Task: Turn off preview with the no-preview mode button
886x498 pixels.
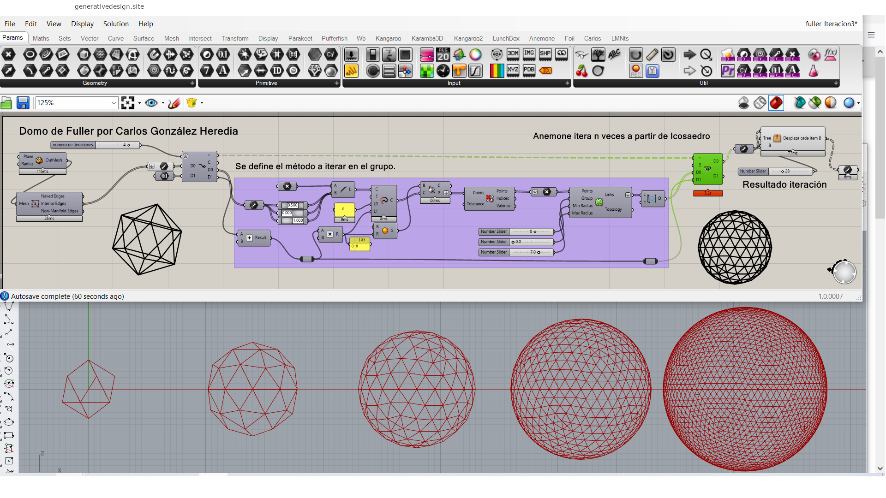Action: coord(744,103)
